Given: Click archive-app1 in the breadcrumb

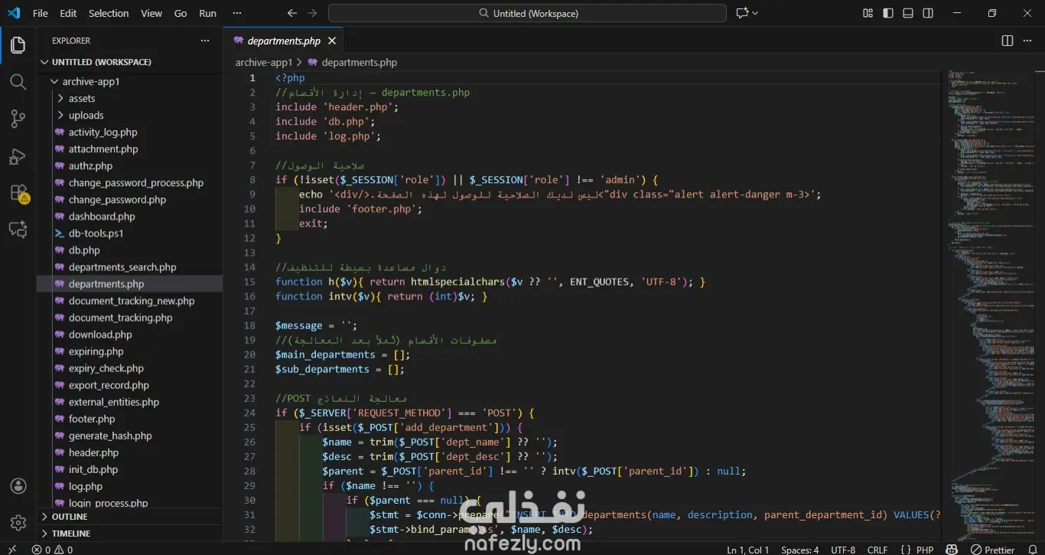Looking at the screenshot, I should [x=264, y=63].
